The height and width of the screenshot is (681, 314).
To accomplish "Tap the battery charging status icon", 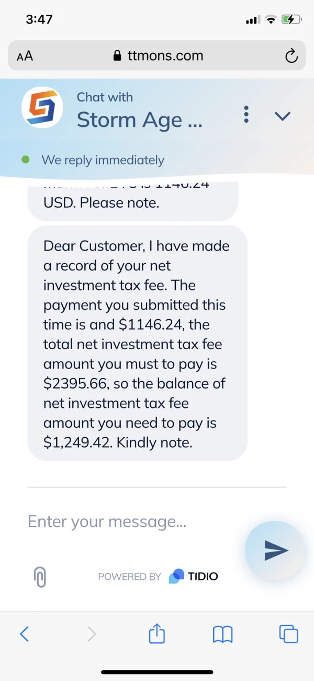I will [x=290, y=20].
